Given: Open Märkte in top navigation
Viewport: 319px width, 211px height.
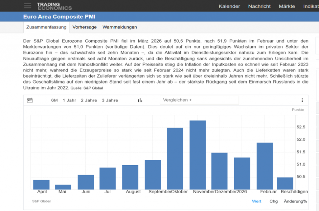Looking at the screenshot, I should 287,6.
